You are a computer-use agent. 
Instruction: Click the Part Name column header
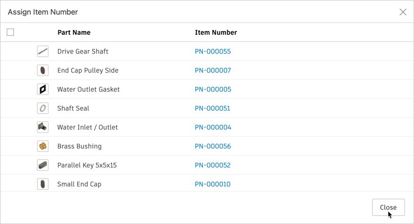[74, 32]
